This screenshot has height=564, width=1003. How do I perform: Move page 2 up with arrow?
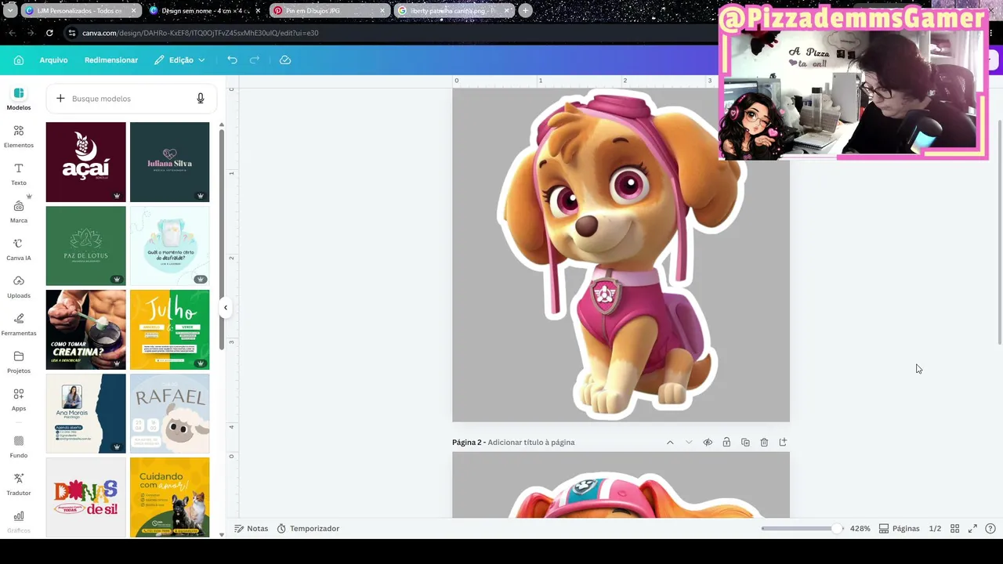(x=670, y=443)
